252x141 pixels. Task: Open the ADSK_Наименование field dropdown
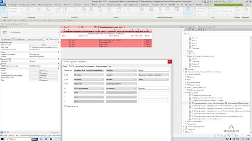(x=89, y=88)
